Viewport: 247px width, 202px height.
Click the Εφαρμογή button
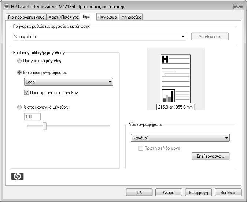[x=198, y=192]
